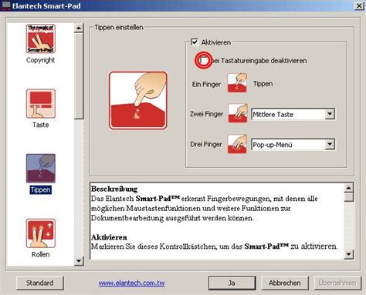The image size is (366, 295).
Task: Click the Copyright label in sidebar
Action: (x=41, y=60)
